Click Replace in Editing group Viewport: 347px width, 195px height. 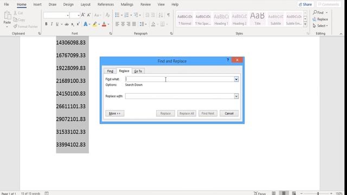pos(320,19)
